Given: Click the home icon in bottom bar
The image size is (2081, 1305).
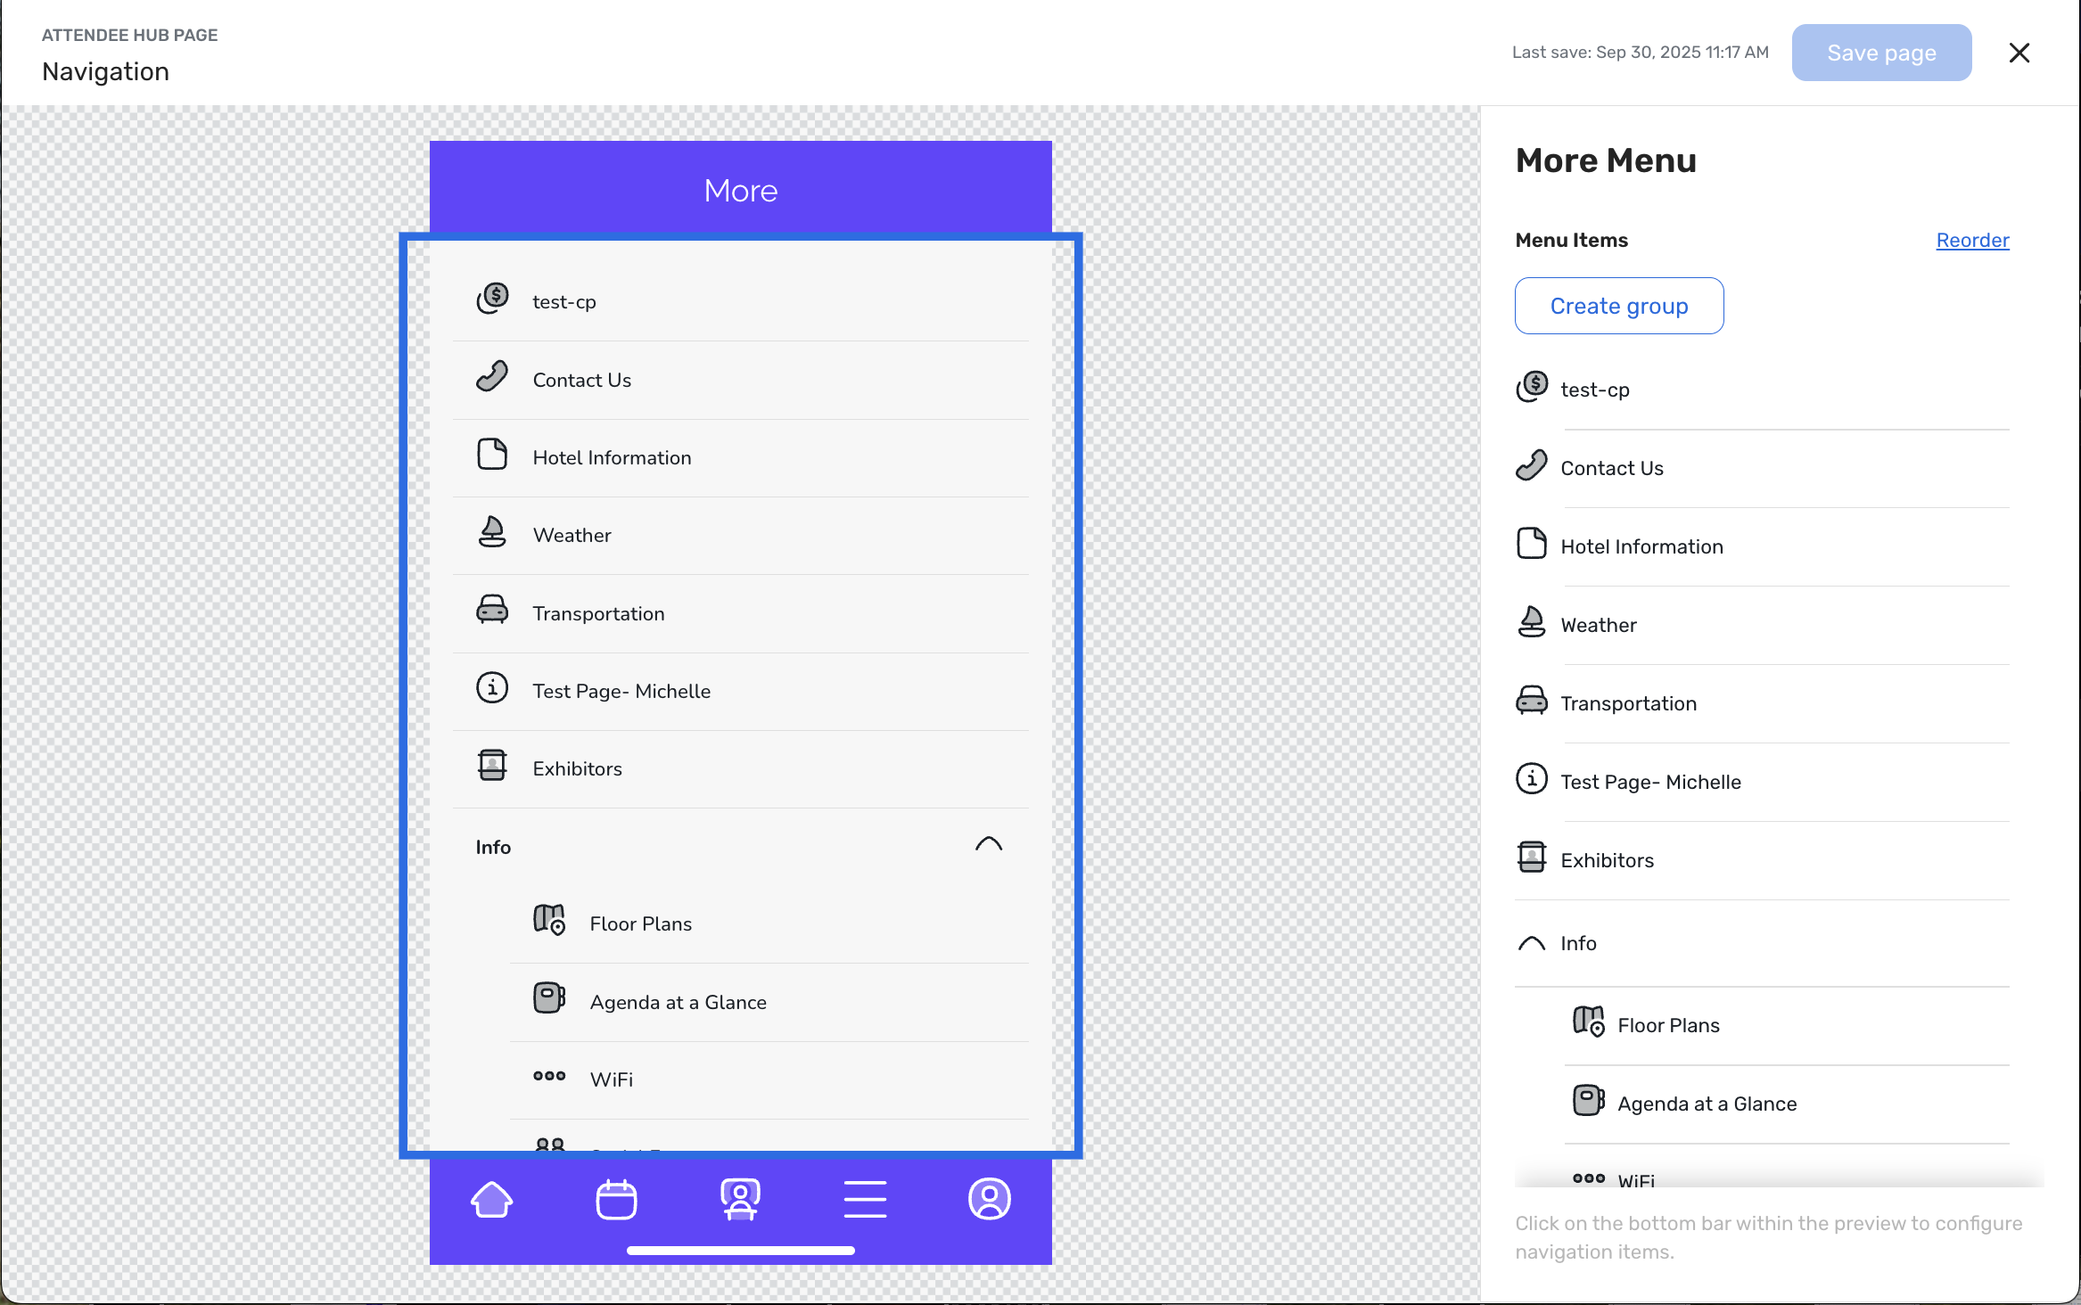Looking at the screenshot, I should (x=491, y=1199).
